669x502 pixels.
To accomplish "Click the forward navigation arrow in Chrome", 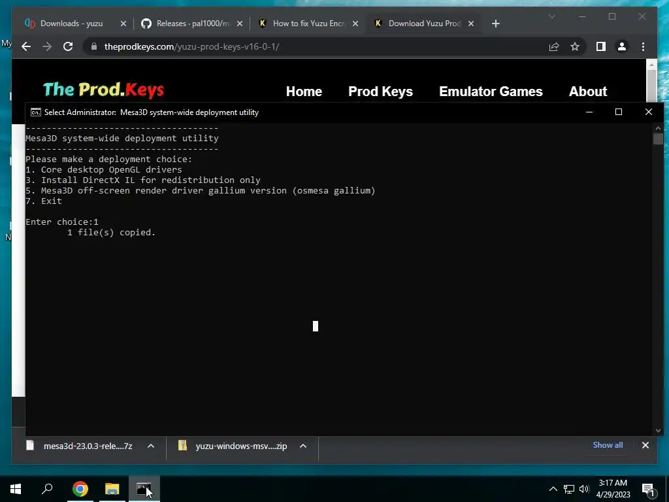I will [47, 46].
